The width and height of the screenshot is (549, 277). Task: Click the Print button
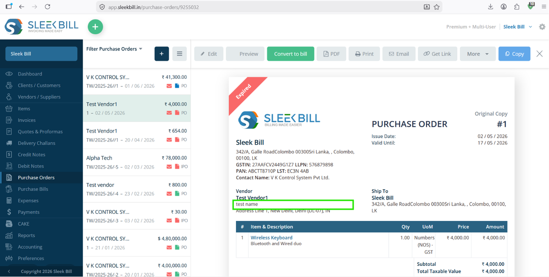pyautogui.click(x=364, y=54)
